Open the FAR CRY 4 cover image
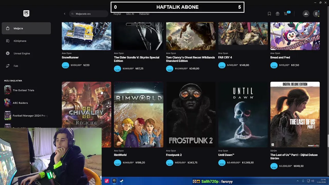This screenshot has width=329, height=185. tap(243, 36)
